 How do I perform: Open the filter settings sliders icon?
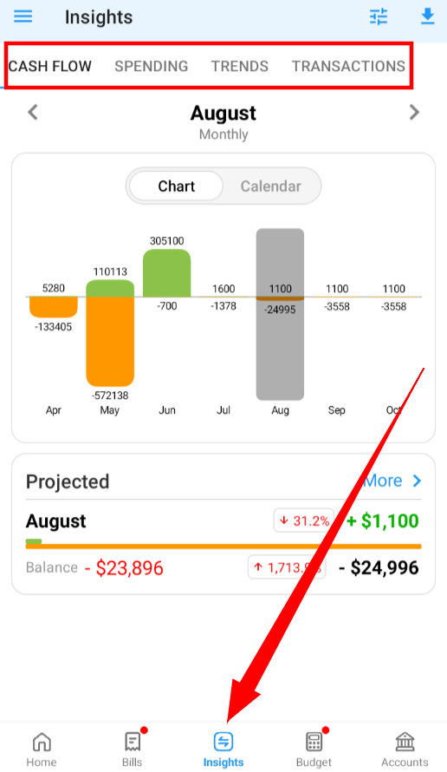coord(379,16)
